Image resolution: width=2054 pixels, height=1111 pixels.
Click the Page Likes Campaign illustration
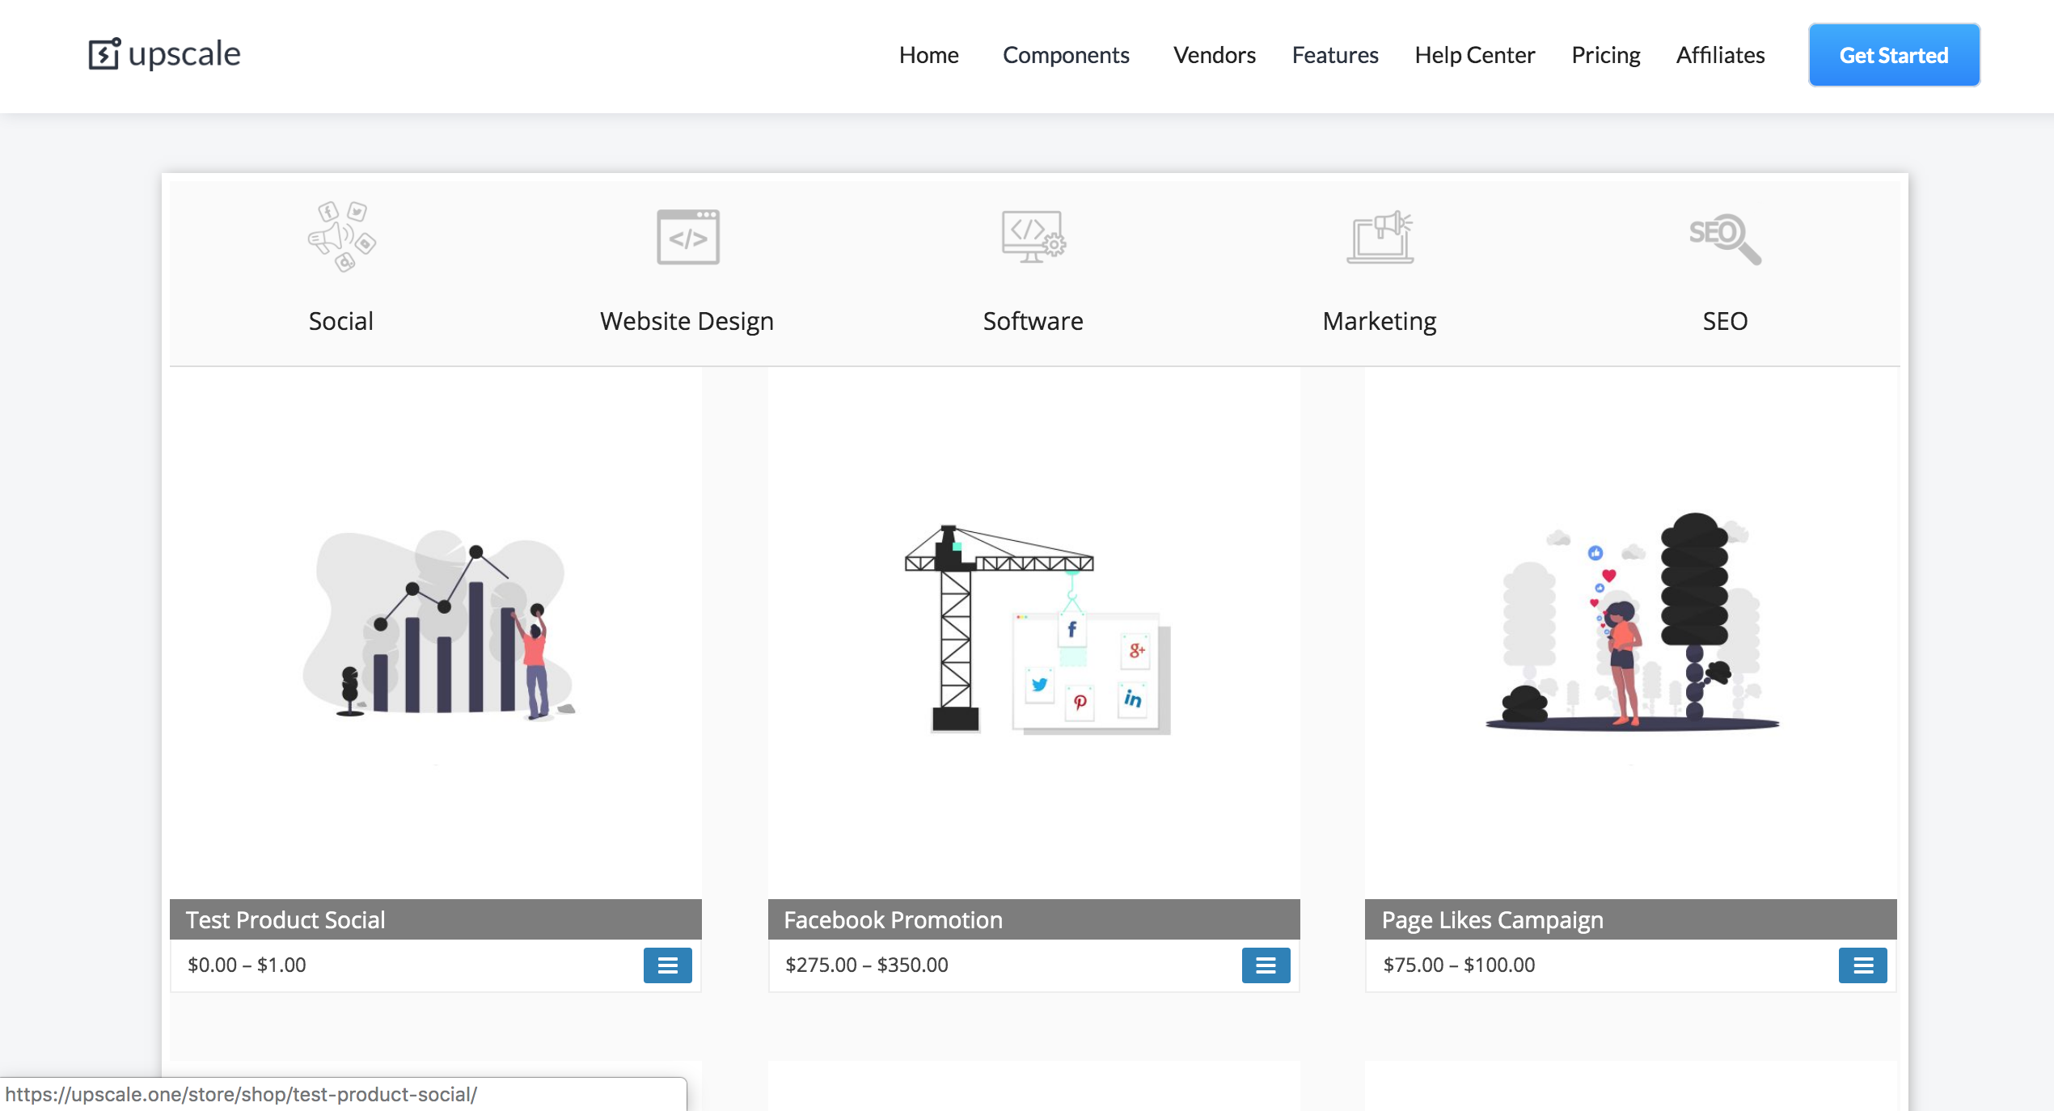[1630, 623]
